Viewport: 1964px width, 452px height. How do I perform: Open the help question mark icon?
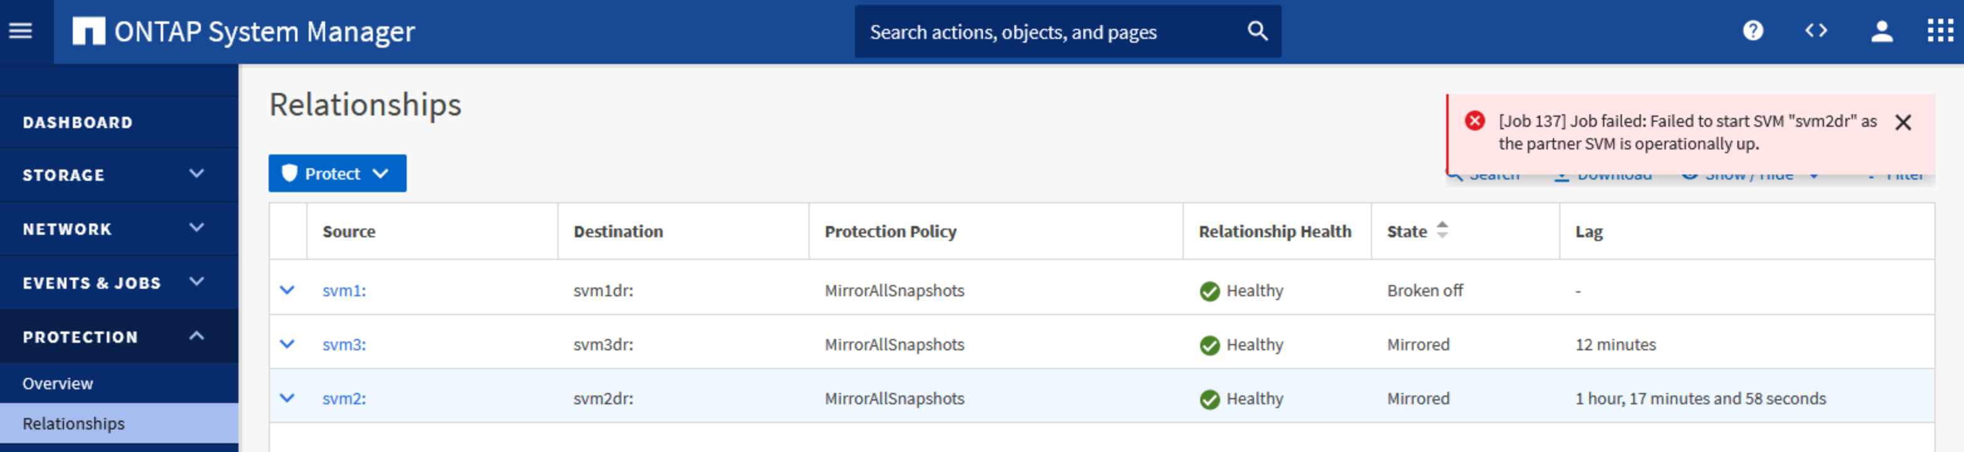(x=1753, y=31)
